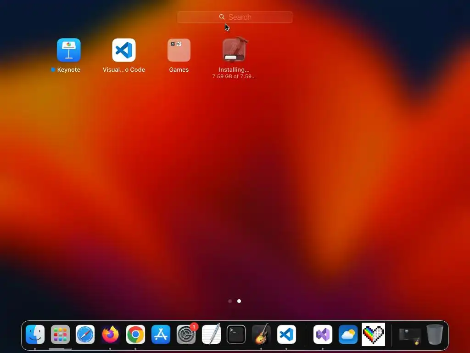Focus the Launchpad Search field
The image size is (470, 353).
pyautogui.click(x=235, y=17)
